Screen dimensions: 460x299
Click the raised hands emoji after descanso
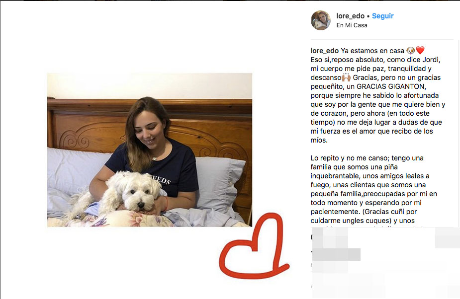346,77
